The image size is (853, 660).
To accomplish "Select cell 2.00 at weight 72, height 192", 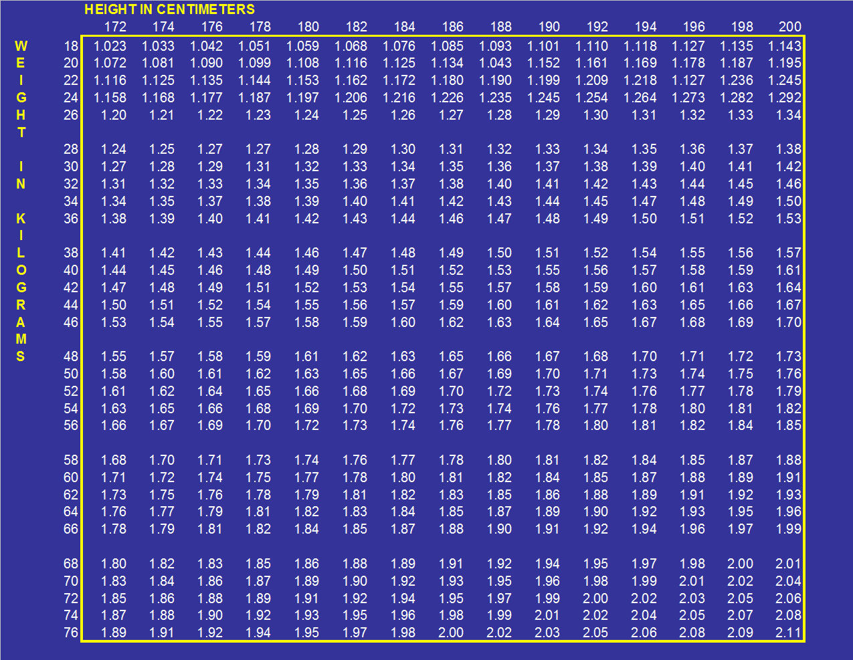I will [595, 598].
